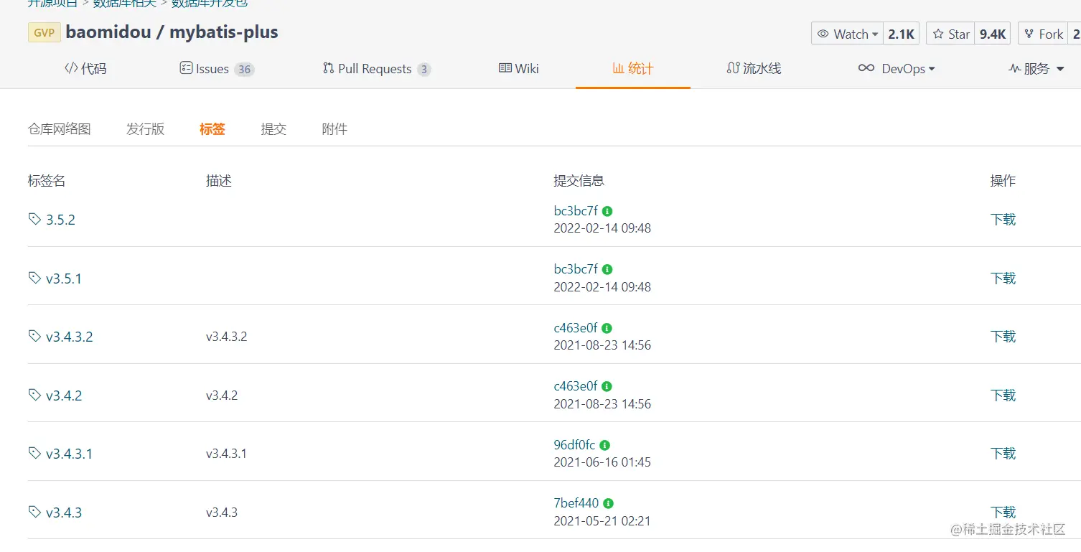This screenshot has width=1081, height=552.
Task: Click the tag icon beside 3.5.2
Action: pos(34,219)
